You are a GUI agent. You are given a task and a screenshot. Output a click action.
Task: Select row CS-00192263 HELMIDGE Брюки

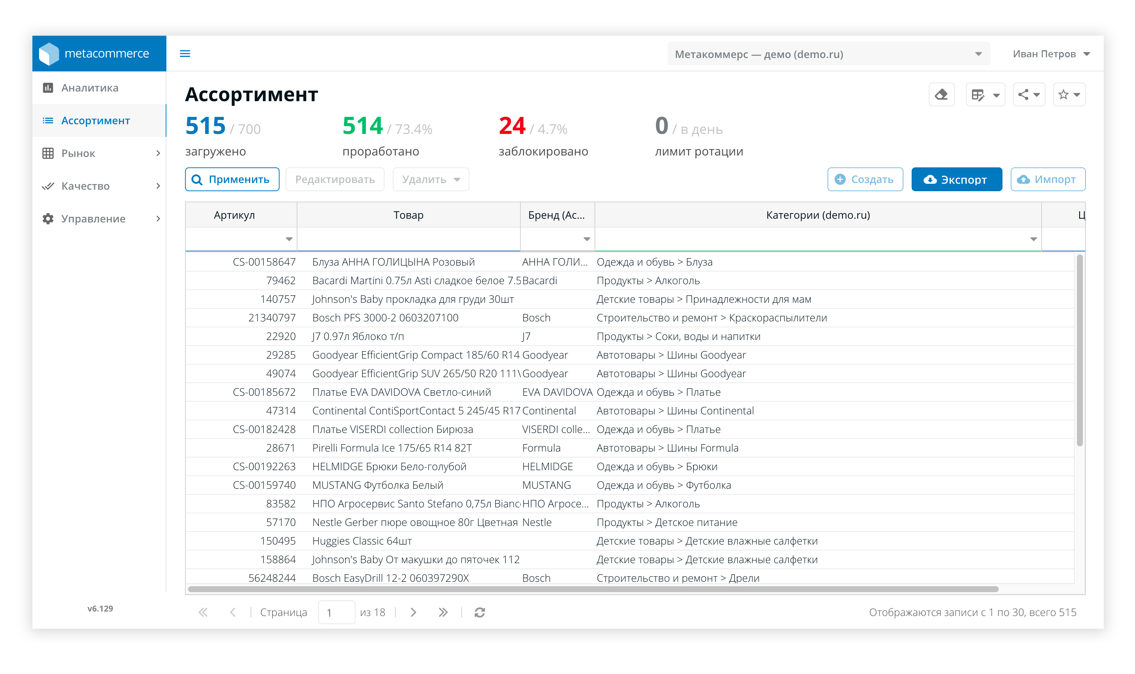(x=629, y=467)
